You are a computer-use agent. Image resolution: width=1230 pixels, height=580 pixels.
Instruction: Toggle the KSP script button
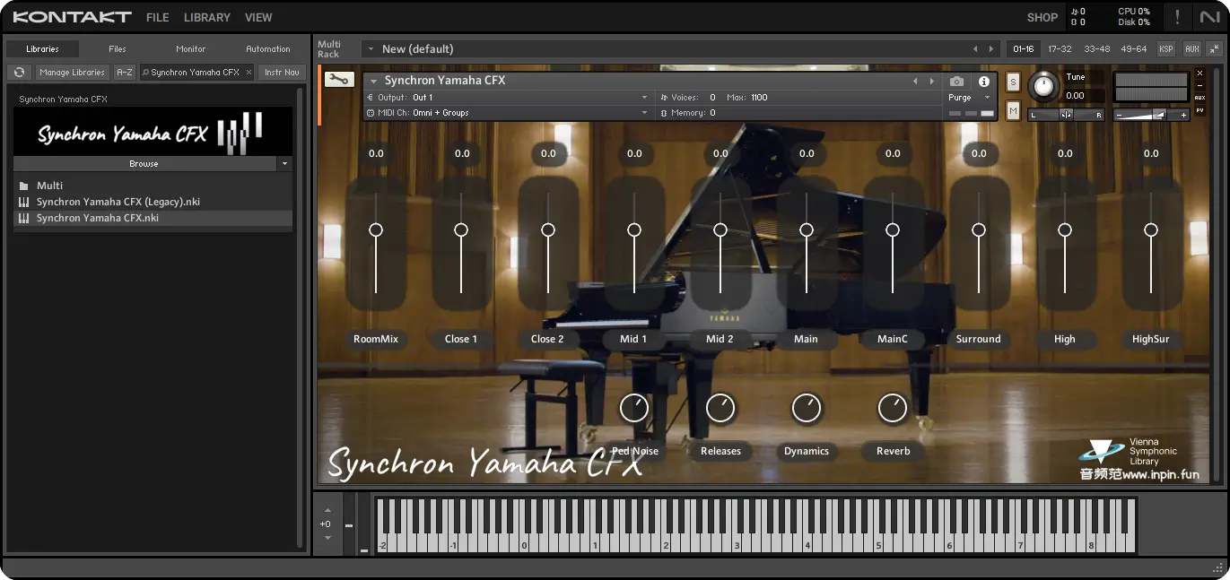tap(1166, 49)
